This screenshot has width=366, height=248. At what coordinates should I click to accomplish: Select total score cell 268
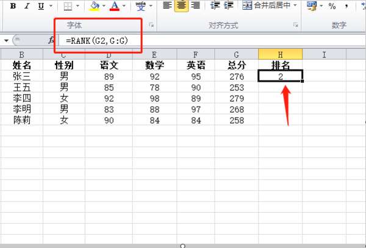point(237,109)
